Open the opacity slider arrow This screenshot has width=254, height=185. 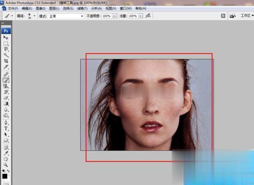click(x=114, y=16)
